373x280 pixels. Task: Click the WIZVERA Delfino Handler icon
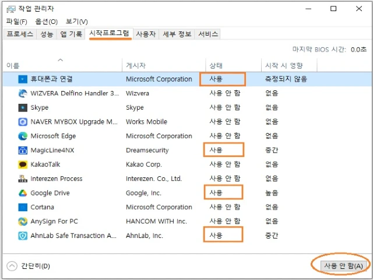[23, 93]
